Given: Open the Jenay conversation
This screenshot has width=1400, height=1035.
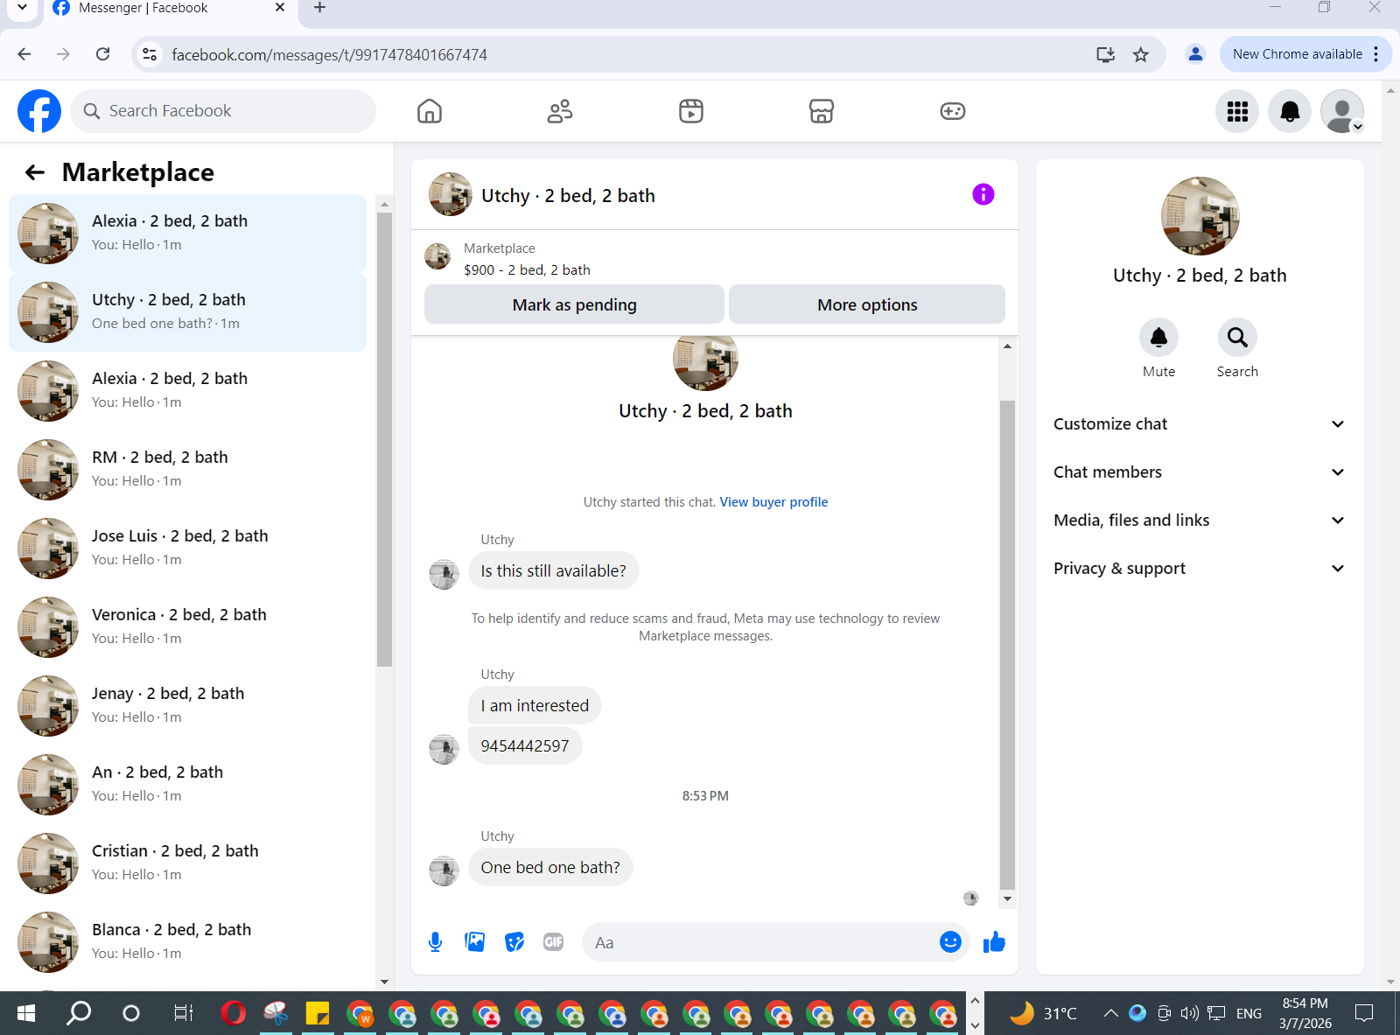Looking at the screenshot, I should pyautogui.click(x=187, y=706).
